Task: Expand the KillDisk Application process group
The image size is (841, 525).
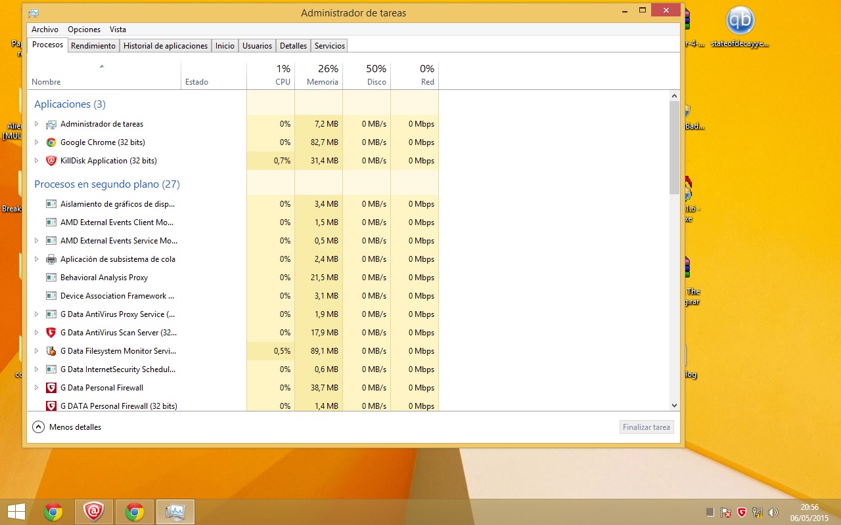Action: coord(37,161)
